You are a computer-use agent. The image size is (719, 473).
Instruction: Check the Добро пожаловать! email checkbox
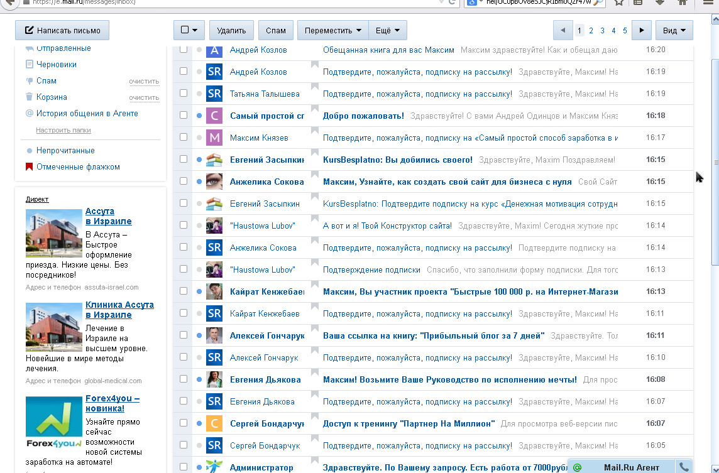(x=184, y=115)
